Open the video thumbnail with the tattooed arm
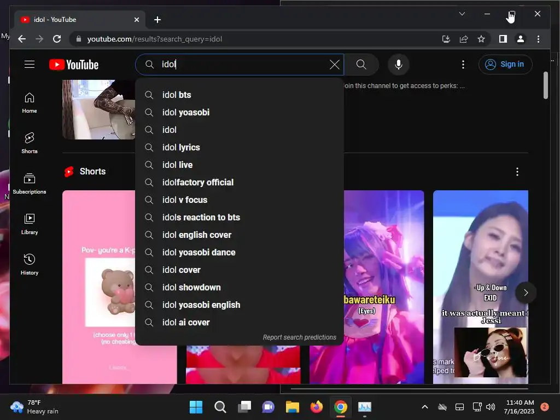560x420 pixels. click(99, 109)
